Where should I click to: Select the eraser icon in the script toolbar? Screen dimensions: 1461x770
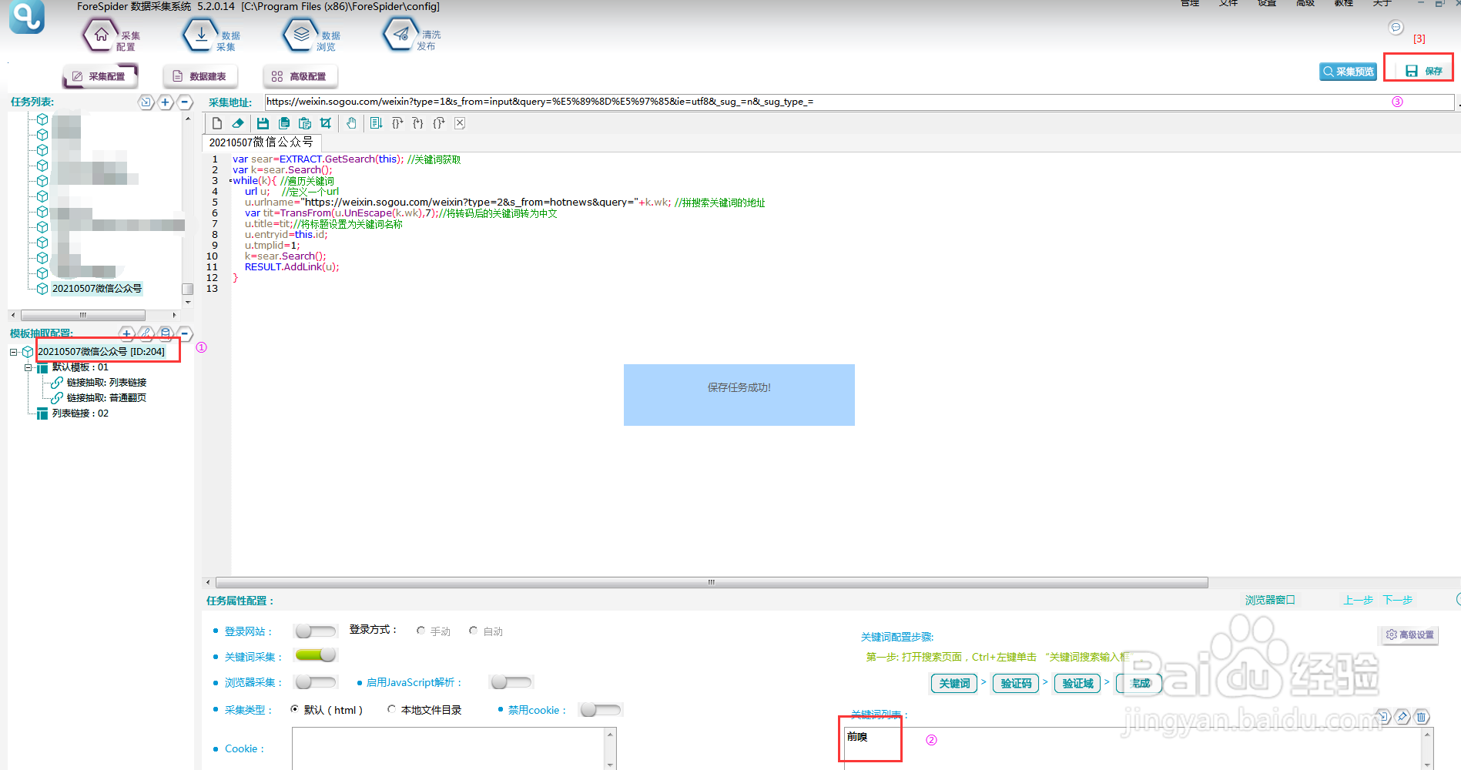tap(237, 122)
